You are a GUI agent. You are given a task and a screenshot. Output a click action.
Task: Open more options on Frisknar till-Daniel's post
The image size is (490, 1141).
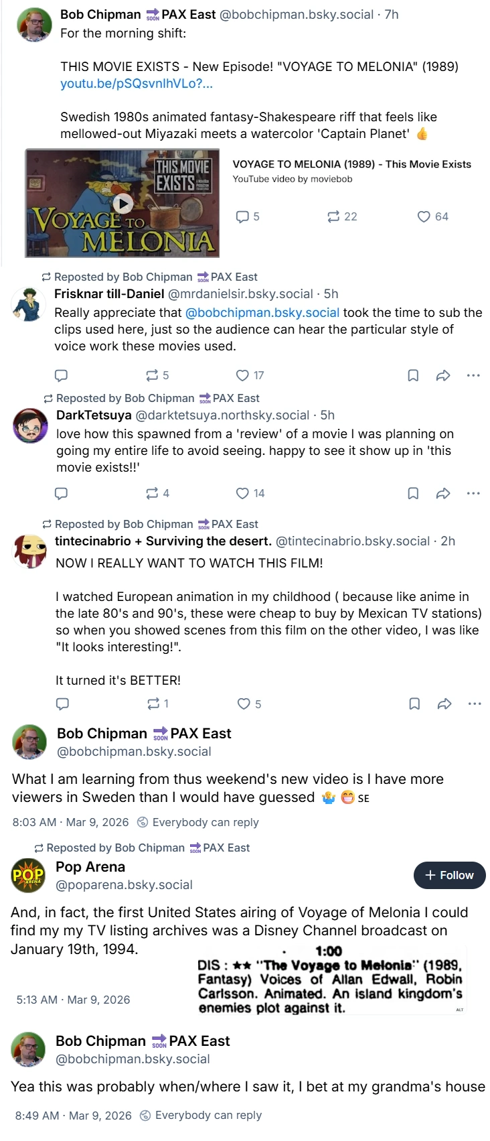(473, 375)
